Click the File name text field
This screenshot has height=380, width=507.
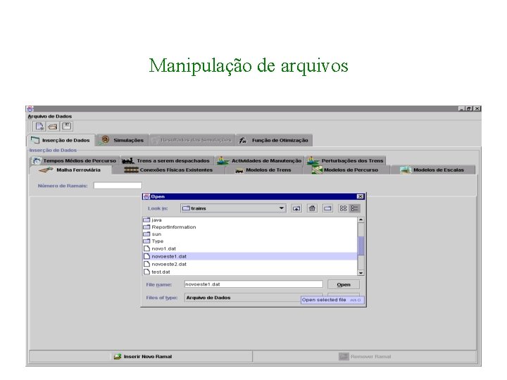coord(254,284)
